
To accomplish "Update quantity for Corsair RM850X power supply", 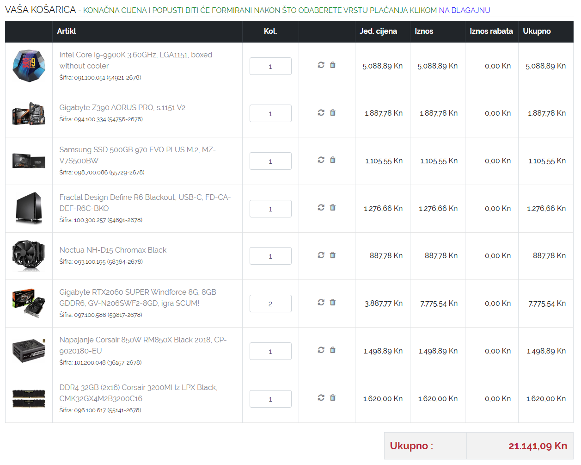I will click(x=321, y=350).
